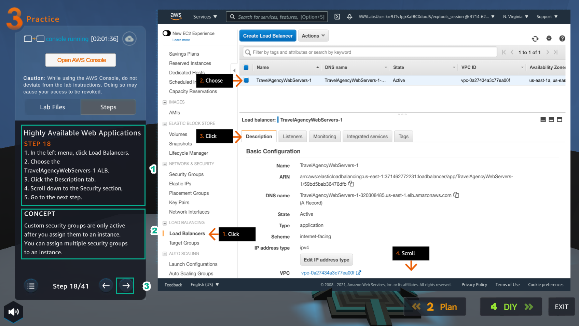Click the EXIT button

[561, 307]
